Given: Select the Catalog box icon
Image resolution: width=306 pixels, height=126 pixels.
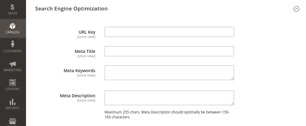Looking at the screenshot, I should click(12, 26).
